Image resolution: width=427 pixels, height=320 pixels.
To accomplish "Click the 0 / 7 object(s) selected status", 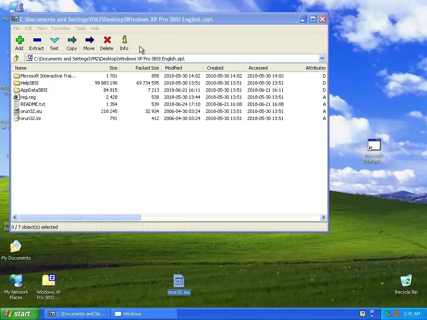I will pos(35,227).
